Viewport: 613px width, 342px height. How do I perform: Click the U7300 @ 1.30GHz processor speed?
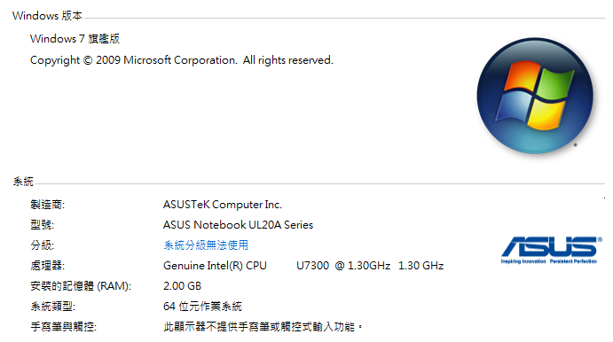tap(343, 266)
